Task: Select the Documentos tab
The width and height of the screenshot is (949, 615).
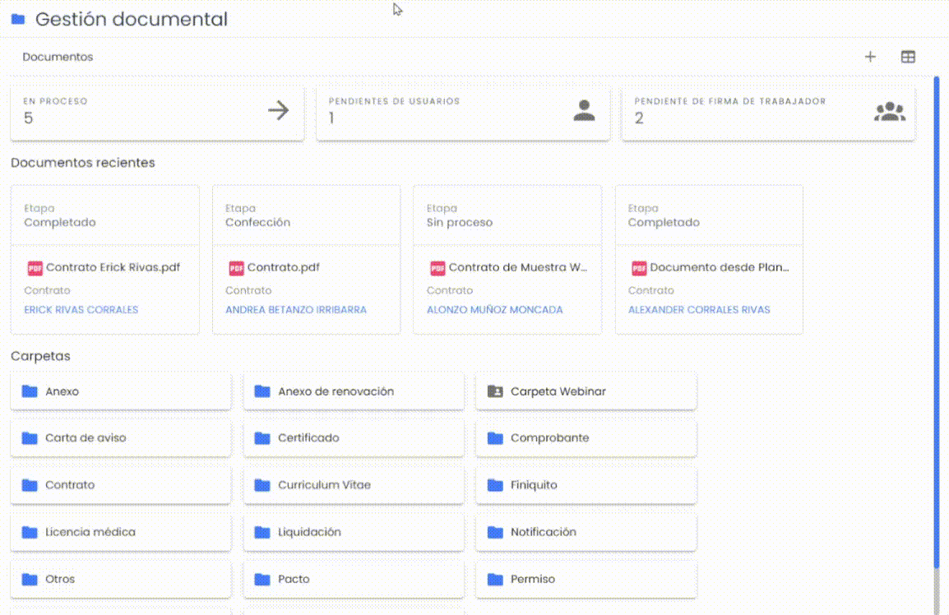Action: [x=58, y=57]
